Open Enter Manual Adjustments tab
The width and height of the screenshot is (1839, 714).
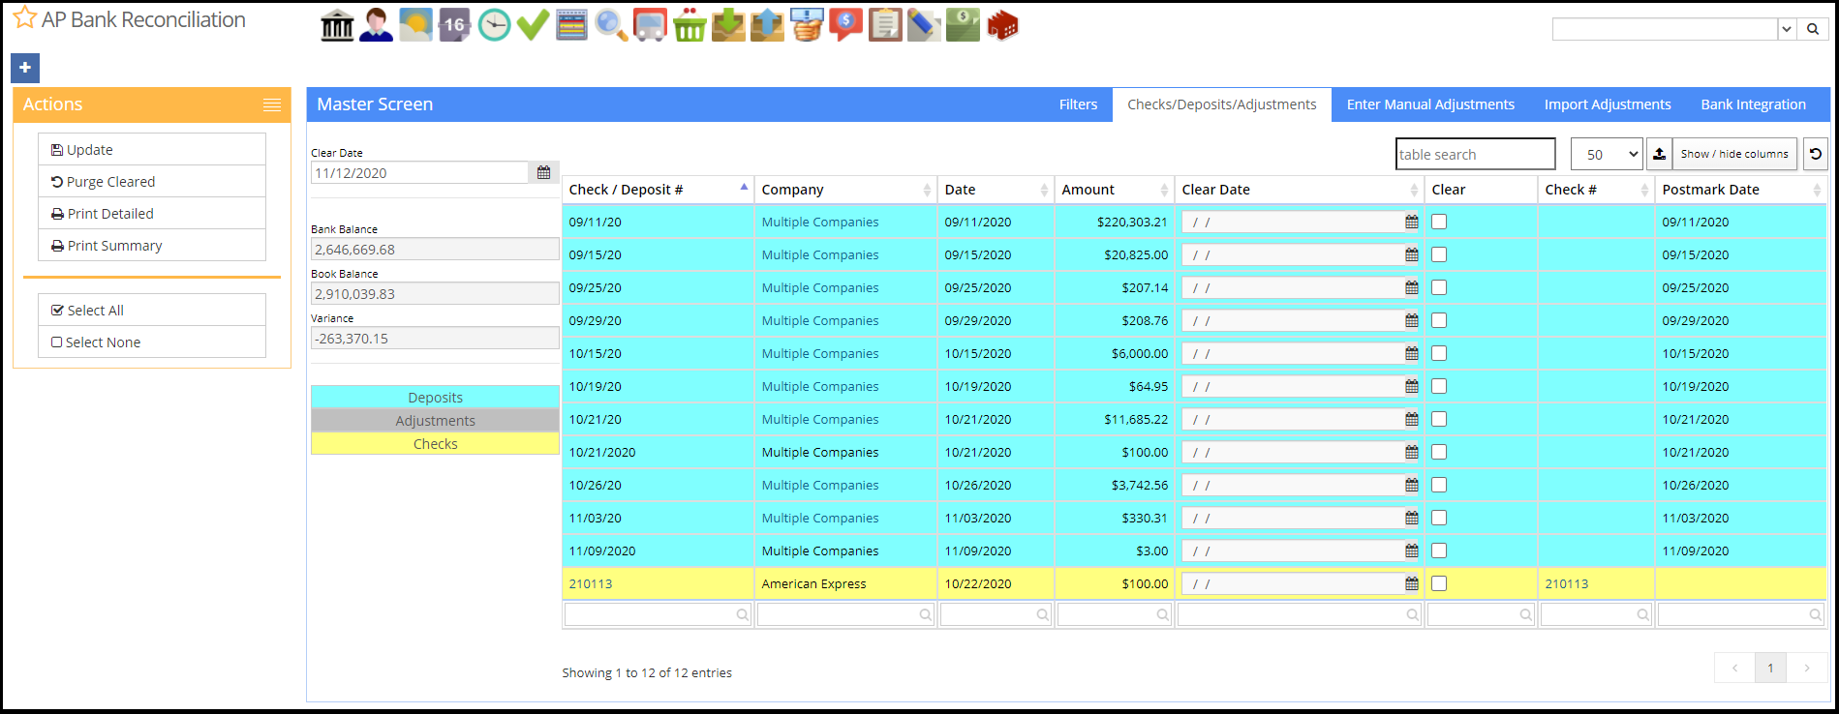click(1430, 104)
